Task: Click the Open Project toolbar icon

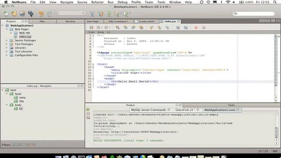Action: (22, 14)
